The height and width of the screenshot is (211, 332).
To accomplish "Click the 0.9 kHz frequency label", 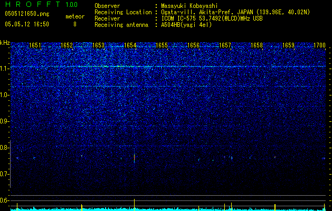I will tap(4, 121).
